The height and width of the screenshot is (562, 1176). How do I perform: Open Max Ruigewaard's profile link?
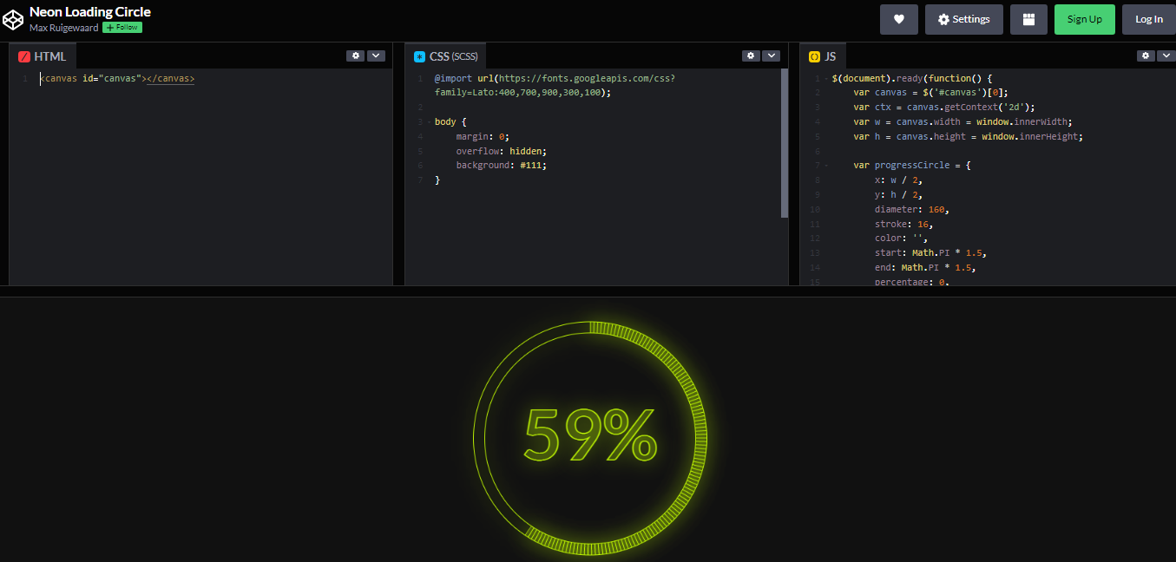click(62, 27)
